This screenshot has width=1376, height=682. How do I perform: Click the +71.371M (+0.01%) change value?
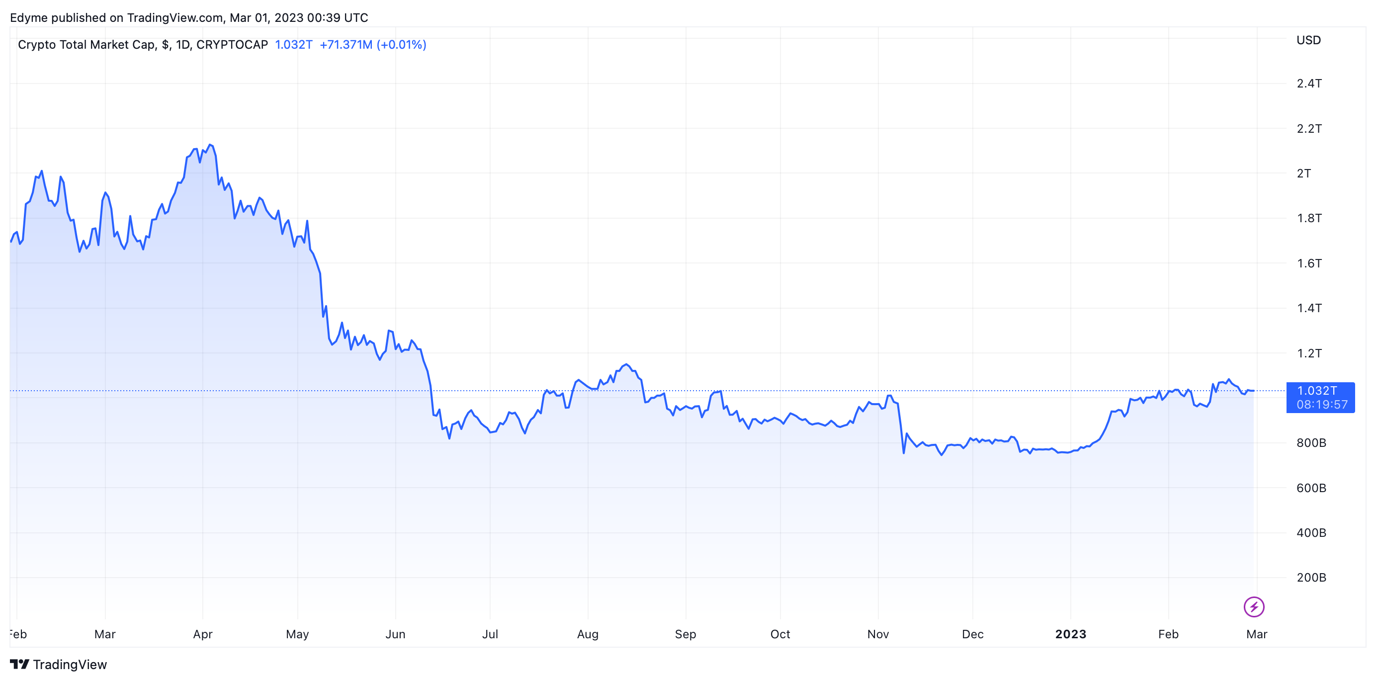point(372,44)
